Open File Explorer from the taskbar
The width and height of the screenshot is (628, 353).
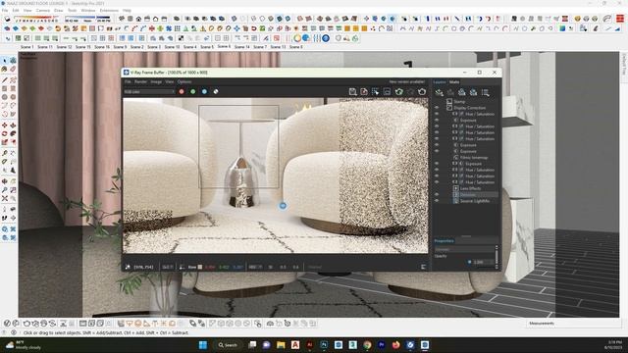click(281, 344)
